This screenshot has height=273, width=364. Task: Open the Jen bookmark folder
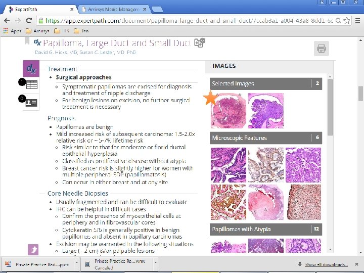(x=81, y=31)
